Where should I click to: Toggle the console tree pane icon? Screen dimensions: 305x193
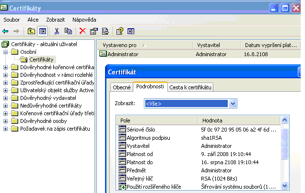click(42, 31)
